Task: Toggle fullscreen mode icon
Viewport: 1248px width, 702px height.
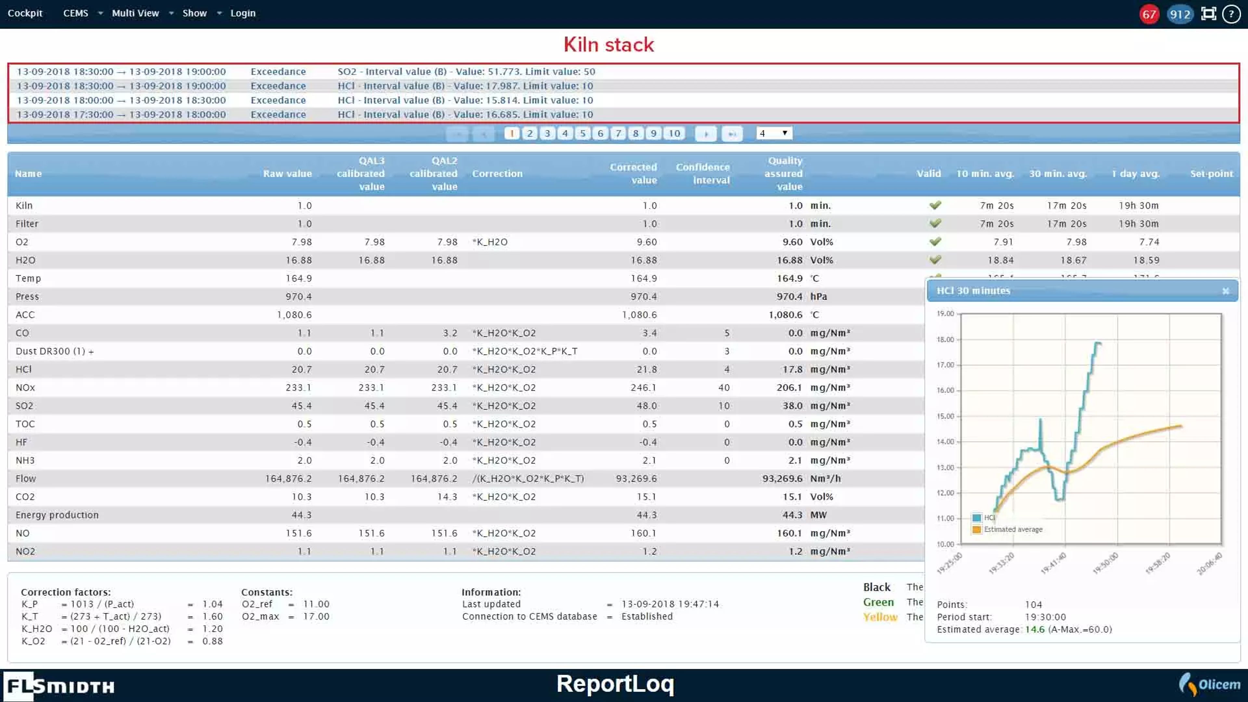Action: tap(1209, 14)
